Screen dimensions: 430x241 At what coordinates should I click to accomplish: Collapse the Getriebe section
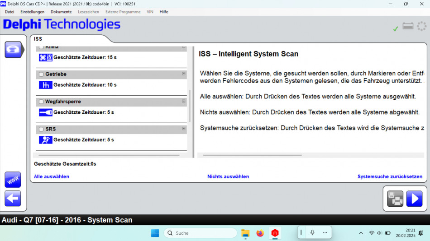point(183,74)
